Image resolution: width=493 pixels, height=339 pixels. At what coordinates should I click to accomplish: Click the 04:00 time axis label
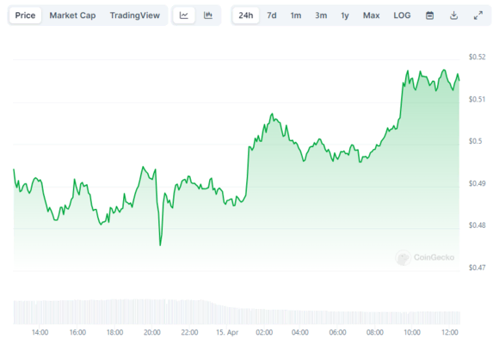[300, 332]
